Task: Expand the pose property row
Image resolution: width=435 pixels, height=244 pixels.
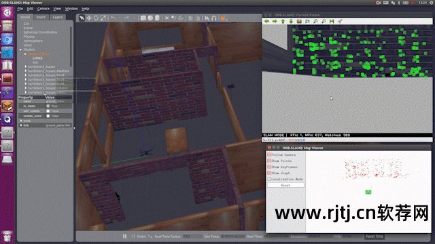Action: point(21,121)
